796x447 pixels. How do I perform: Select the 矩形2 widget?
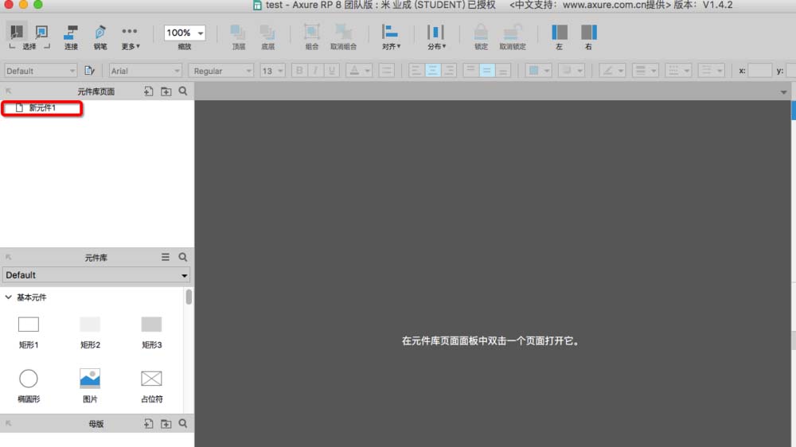coord(90,332)
